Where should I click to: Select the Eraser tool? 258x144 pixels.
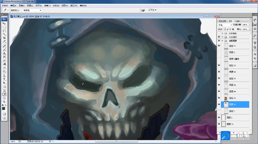4,60
